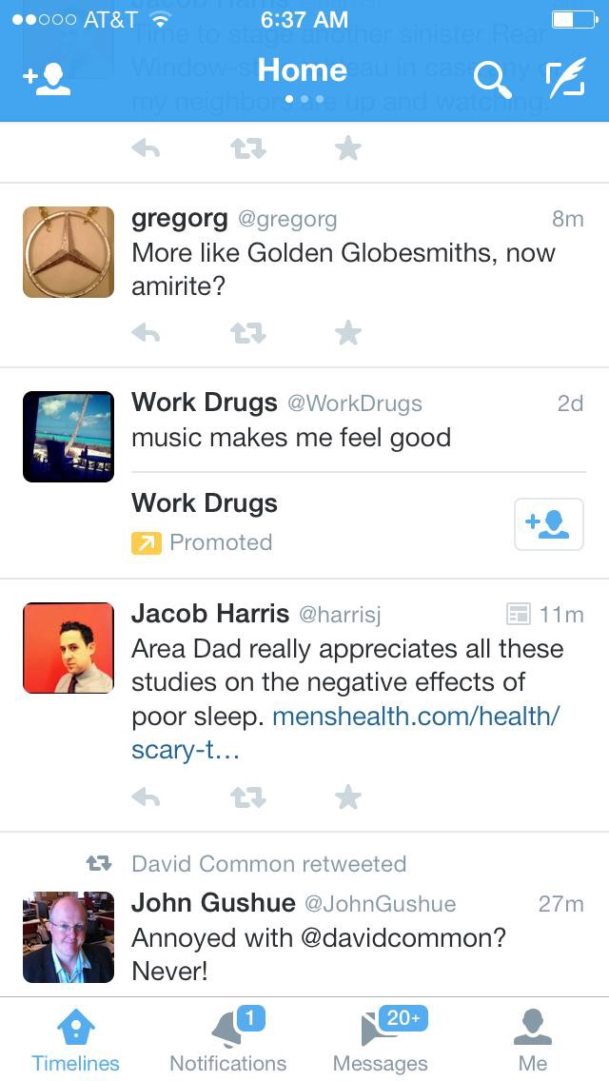
Task: Open the @davidcommon mention
Action: [403, 938]
